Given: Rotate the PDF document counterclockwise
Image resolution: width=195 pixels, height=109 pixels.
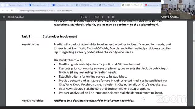Looking at the screenshot, I should [x=113, y=17].
